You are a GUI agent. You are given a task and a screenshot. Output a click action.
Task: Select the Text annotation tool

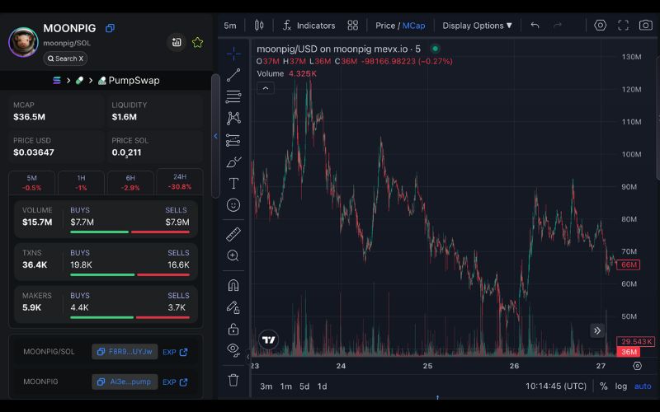click(x=233, y=183)
